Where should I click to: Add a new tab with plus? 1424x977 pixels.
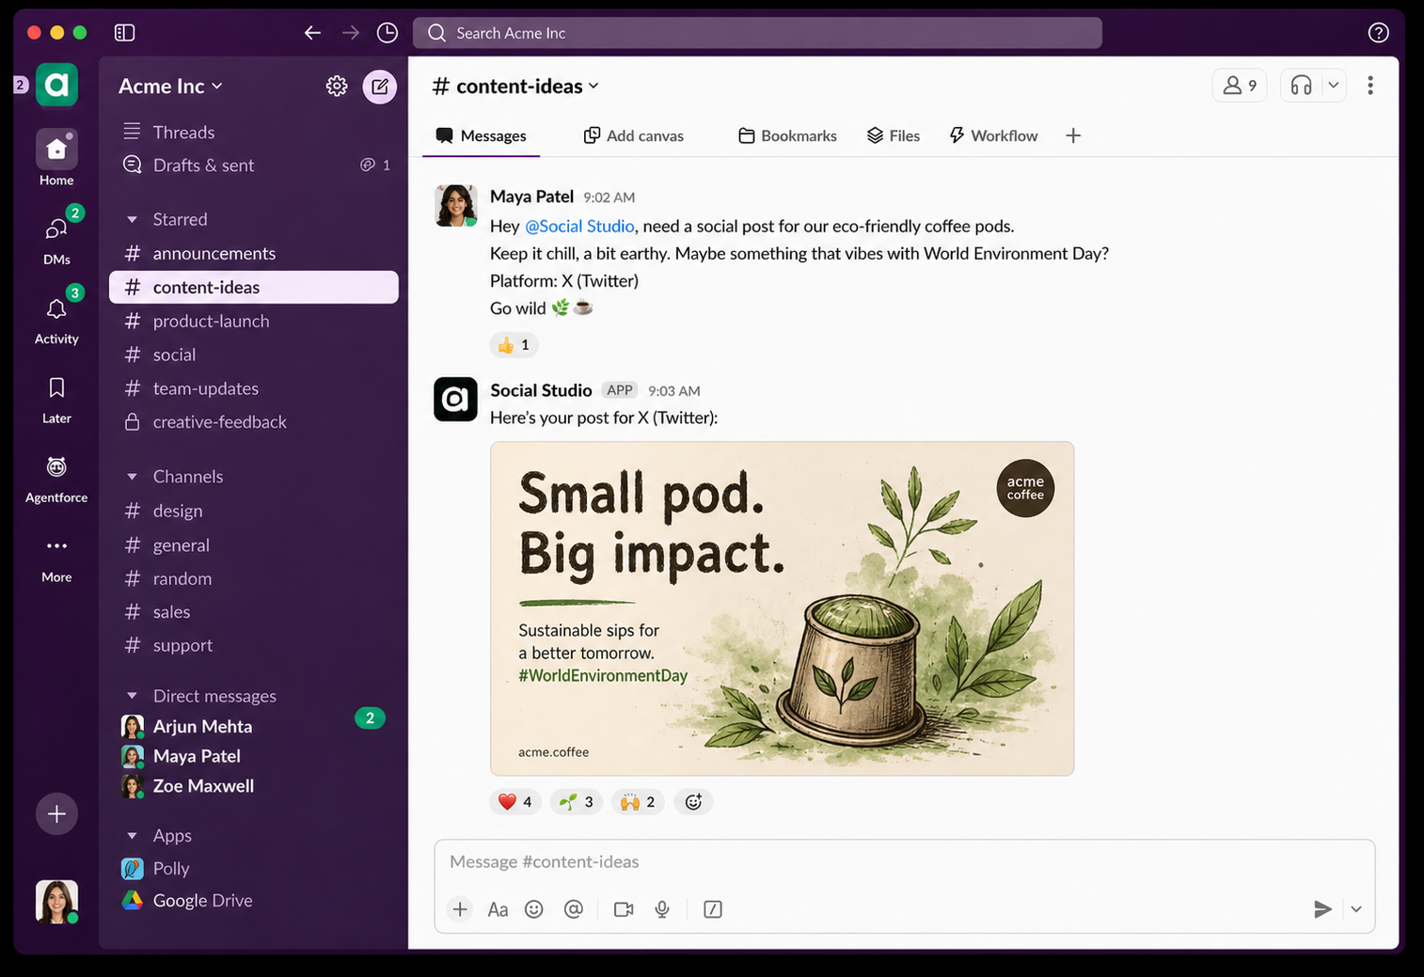1073,135
